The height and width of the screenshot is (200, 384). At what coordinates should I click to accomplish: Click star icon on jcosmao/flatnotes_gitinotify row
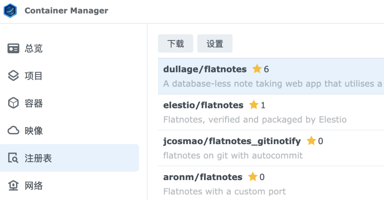pyautogui.click(x=311, y=141)
